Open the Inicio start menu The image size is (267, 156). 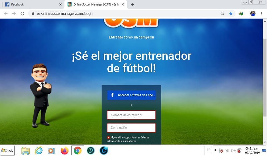(x=8, y=150)
